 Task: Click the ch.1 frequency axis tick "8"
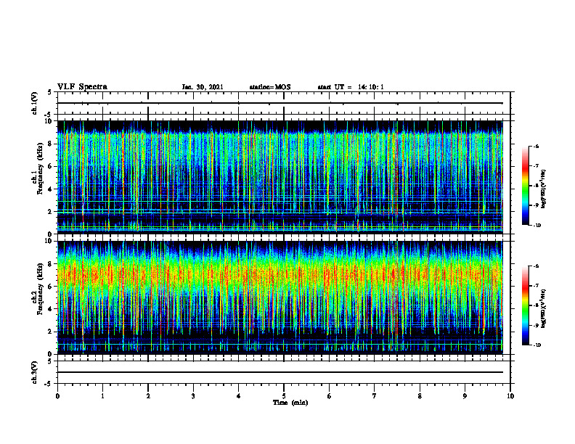pyautogui.click(x=51, y=144)
